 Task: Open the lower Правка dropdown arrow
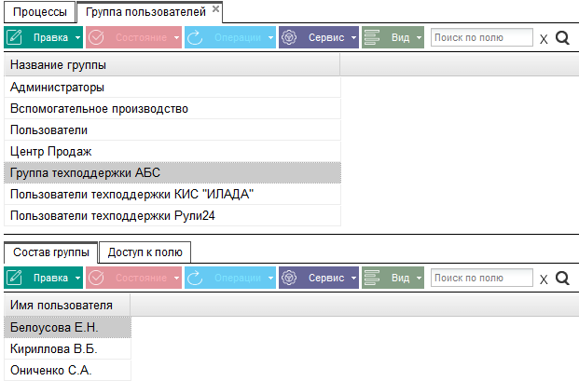click(77, 279)
